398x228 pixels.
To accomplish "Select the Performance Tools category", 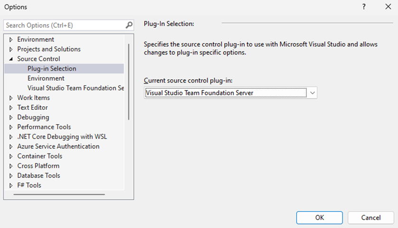I will [x=44, y=127].
